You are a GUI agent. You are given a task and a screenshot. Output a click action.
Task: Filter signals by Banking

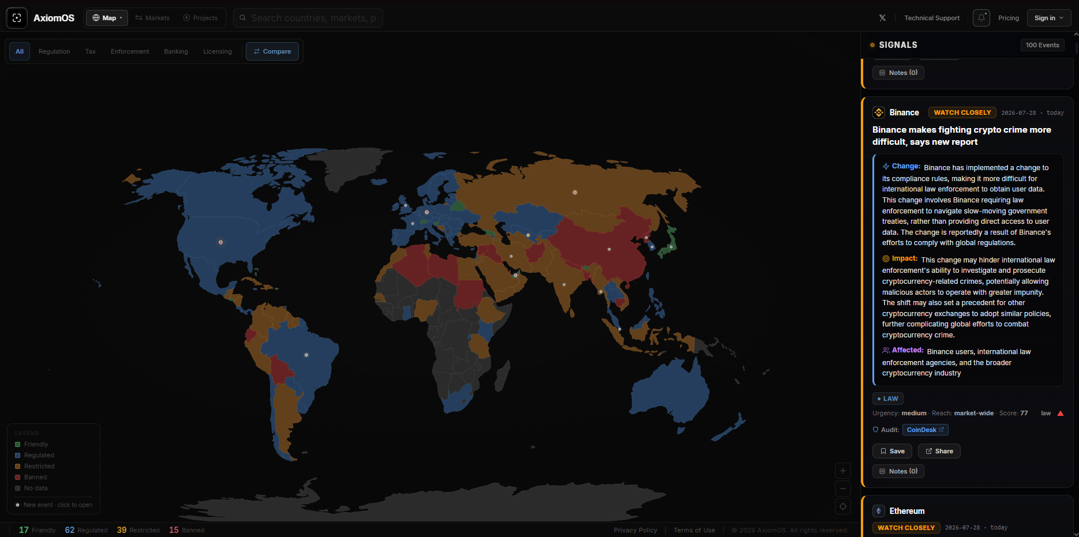(x=176, y=51)
